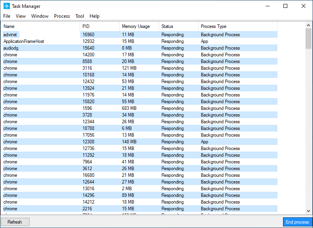Viewport: 313px width, 228px height.
Task: Select chrome process with PID 1596
Action: pyautogui.click(x=140, y=108)
